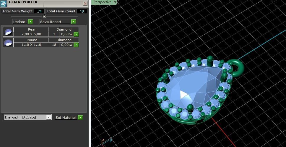Click the XYZ axis indicator icon
The width and height of the screenshot is (286, 147).
107,142
